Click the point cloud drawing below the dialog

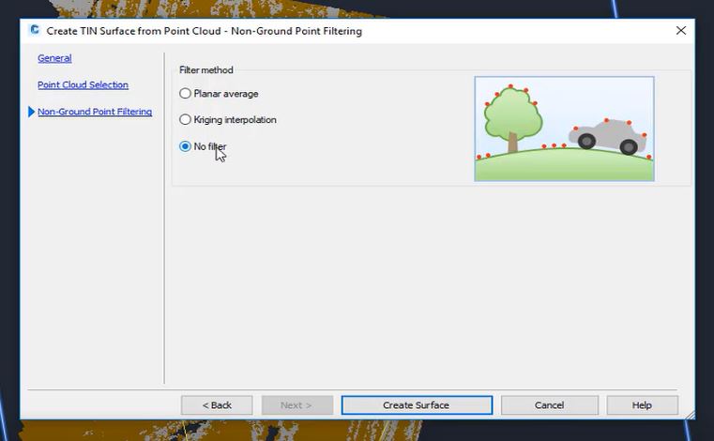[219, 431]
